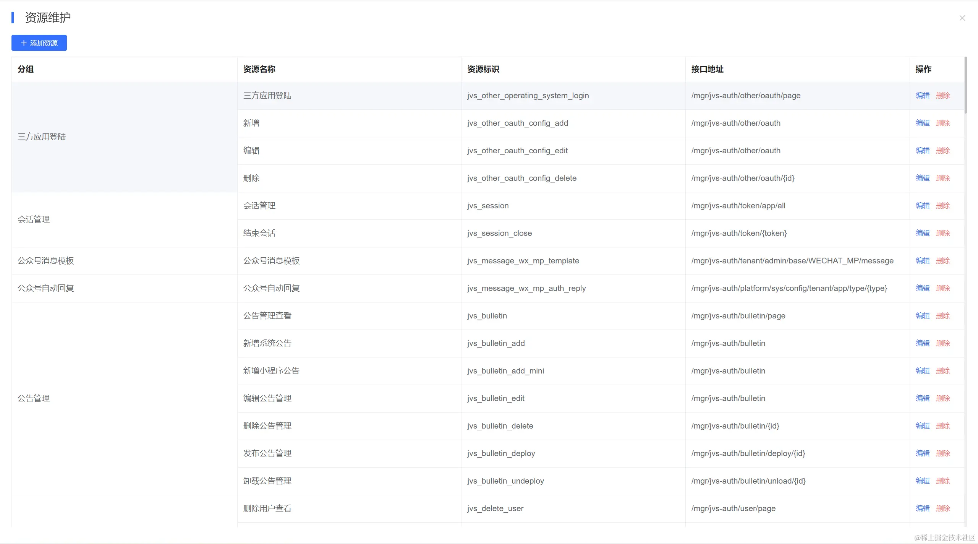This screenshot has height=544, width=978.
Task: Edit the jvs_other_operating_system_login resource row
Action: pyautogui.click(x=922, y=96)
